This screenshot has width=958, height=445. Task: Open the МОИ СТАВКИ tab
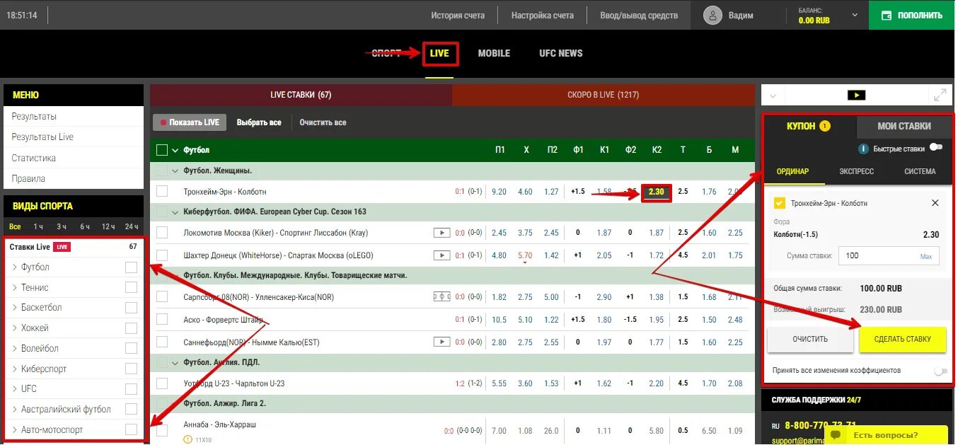[x=904, y=126]
